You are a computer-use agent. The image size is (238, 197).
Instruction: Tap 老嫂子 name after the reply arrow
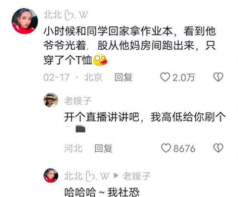136,176
